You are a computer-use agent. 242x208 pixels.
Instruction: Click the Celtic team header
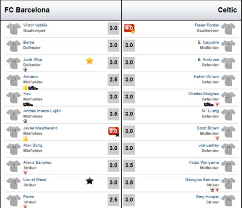227,10
